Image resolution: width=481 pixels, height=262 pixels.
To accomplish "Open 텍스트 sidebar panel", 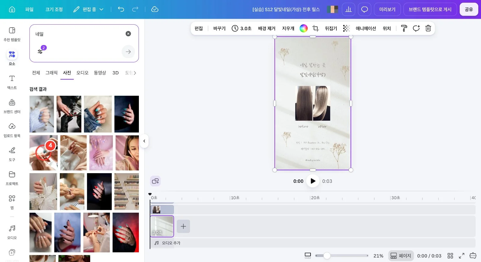I will tap(12, 82).
